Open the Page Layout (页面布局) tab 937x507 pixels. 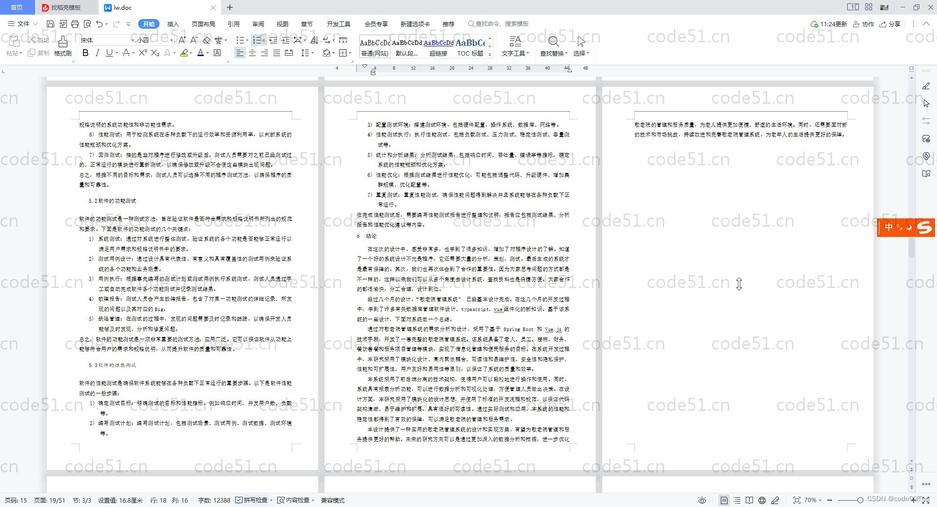click(x=203, y=24)
